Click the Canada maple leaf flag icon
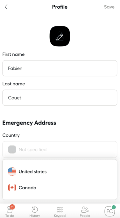The height and width of the screenshot is (218, 120). click(12, 187)
